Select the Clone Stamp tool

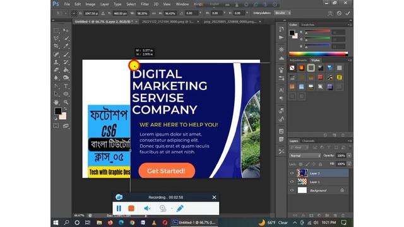(56, 62)
